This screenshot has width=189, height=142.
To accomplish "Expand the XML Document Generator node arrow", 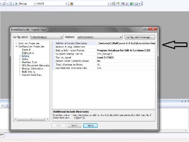I will pos(20,65).
